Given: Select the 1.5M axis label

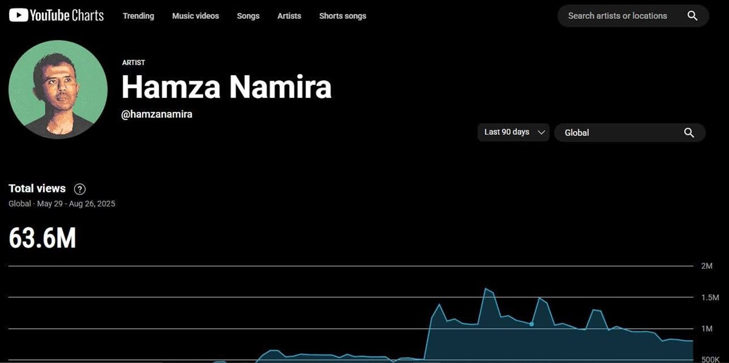Looking at the screenshot, I should [710, 297].
